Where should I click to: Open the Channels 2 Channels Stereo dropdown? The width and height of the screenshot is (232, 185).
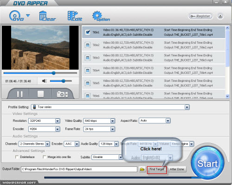(47, 144)
